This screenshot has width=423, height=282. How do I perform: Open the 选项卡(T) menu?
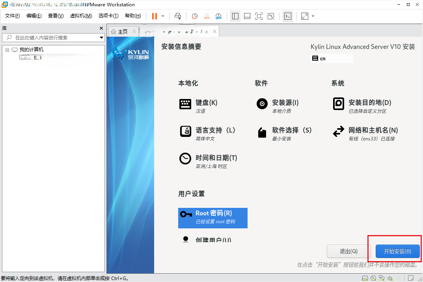(108, 16)
